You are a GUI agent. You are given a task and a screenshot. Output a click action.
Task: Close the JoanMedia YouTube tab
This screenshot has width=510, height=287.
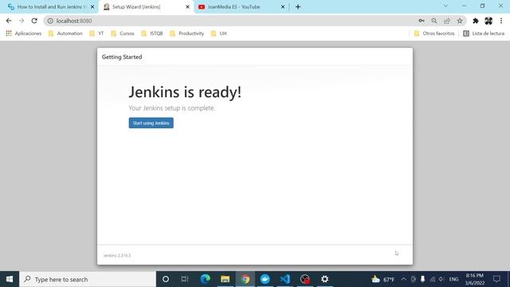pos(283,7)
